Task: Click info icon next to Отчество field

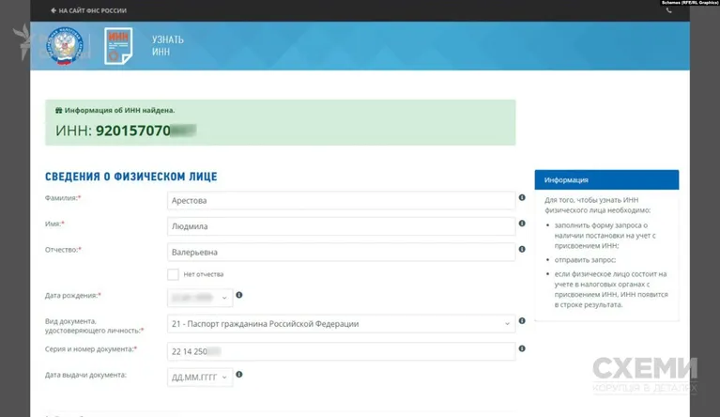Action: [x=522, y=249]
